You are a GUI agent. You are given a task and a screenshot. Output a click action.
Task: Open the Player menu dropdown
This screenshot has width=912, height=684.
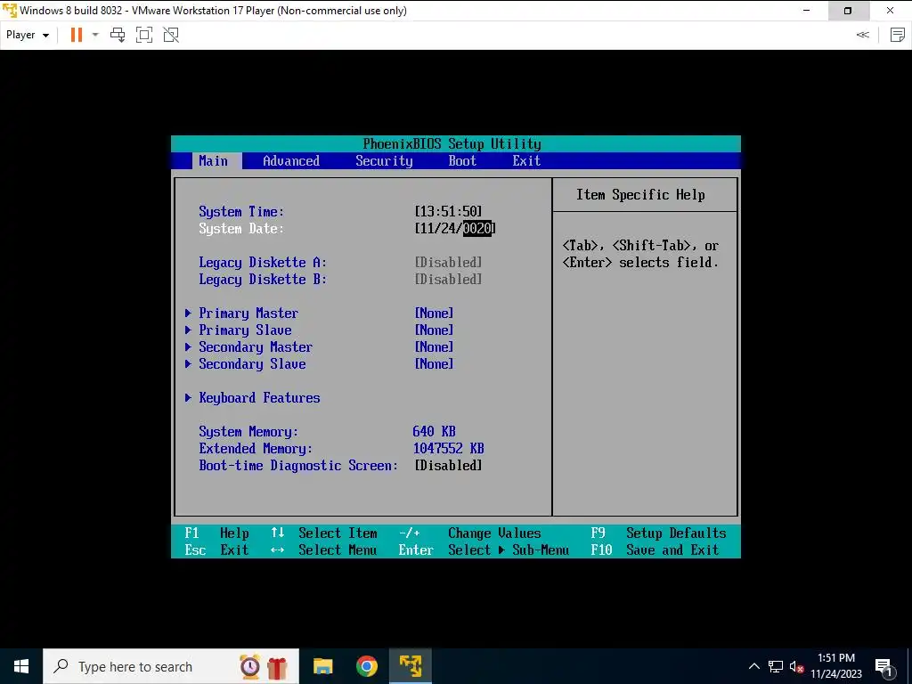pyautogui.click(x=28, y=35)
